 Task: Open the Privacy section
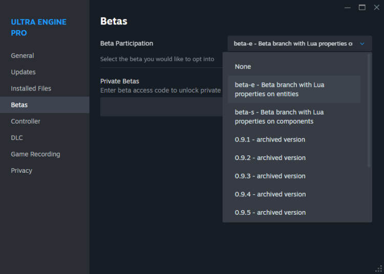tap(22, 170)
